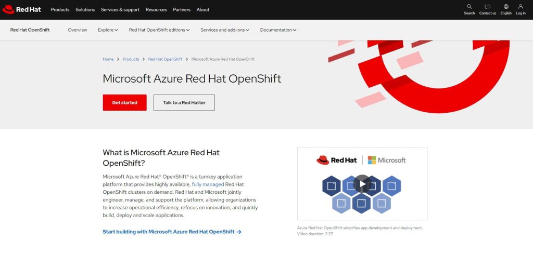Open the Products menu
533x254 pixels.
[60, 9]
